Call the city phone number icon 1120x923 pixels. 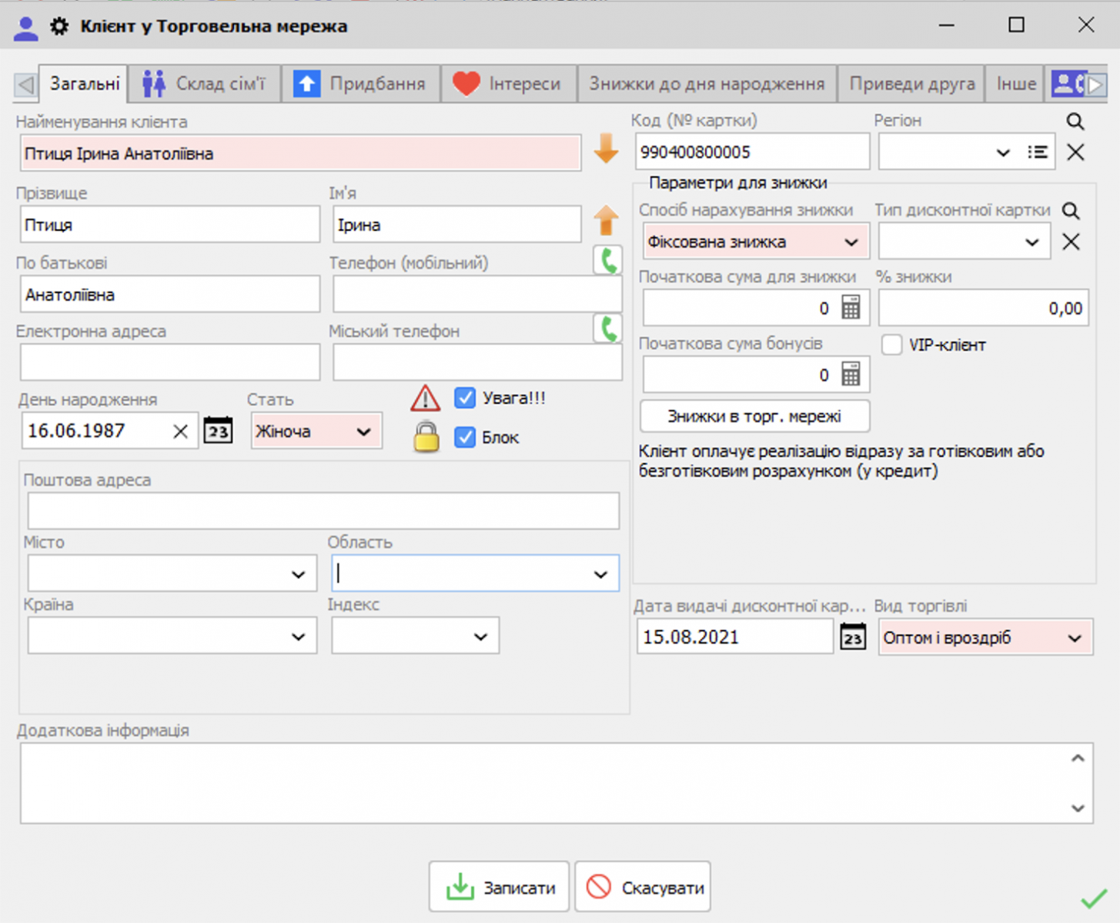pyautogui.click(x=608, y=329)
